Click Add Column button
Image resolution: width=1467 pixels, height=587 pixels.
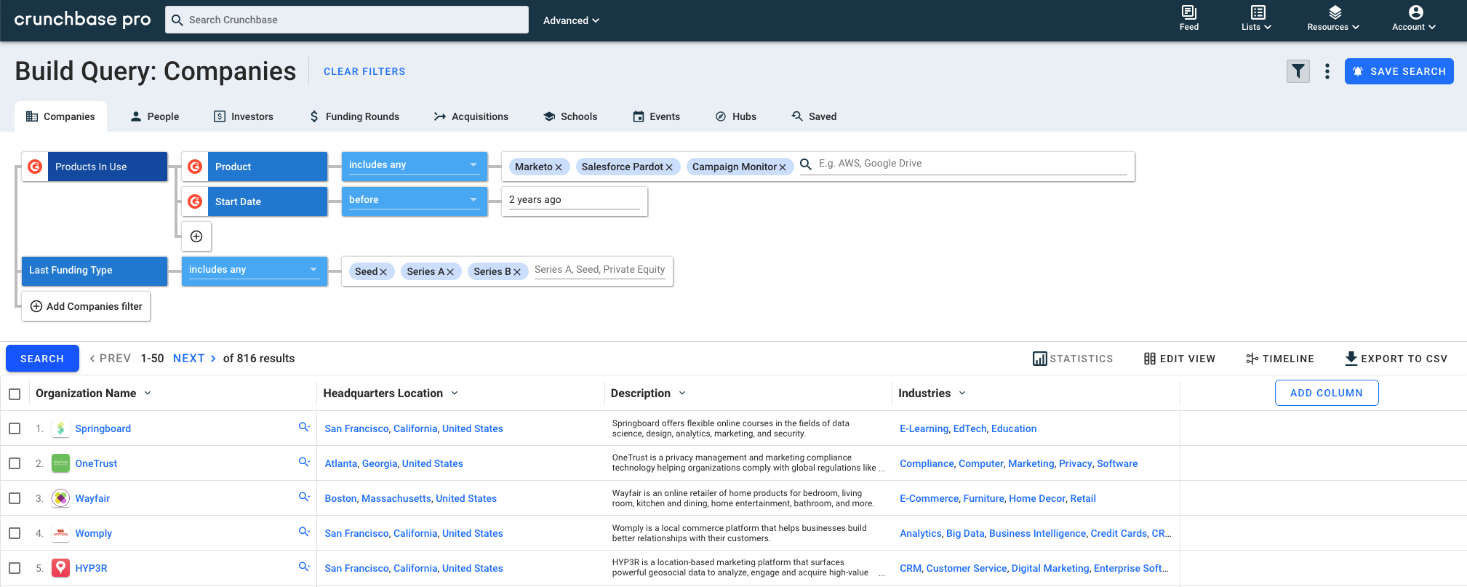(1326, 393)
